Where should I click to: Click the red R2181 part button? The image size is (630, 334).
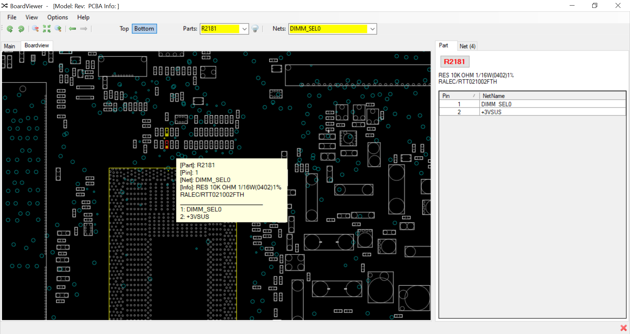coord(454,62)
